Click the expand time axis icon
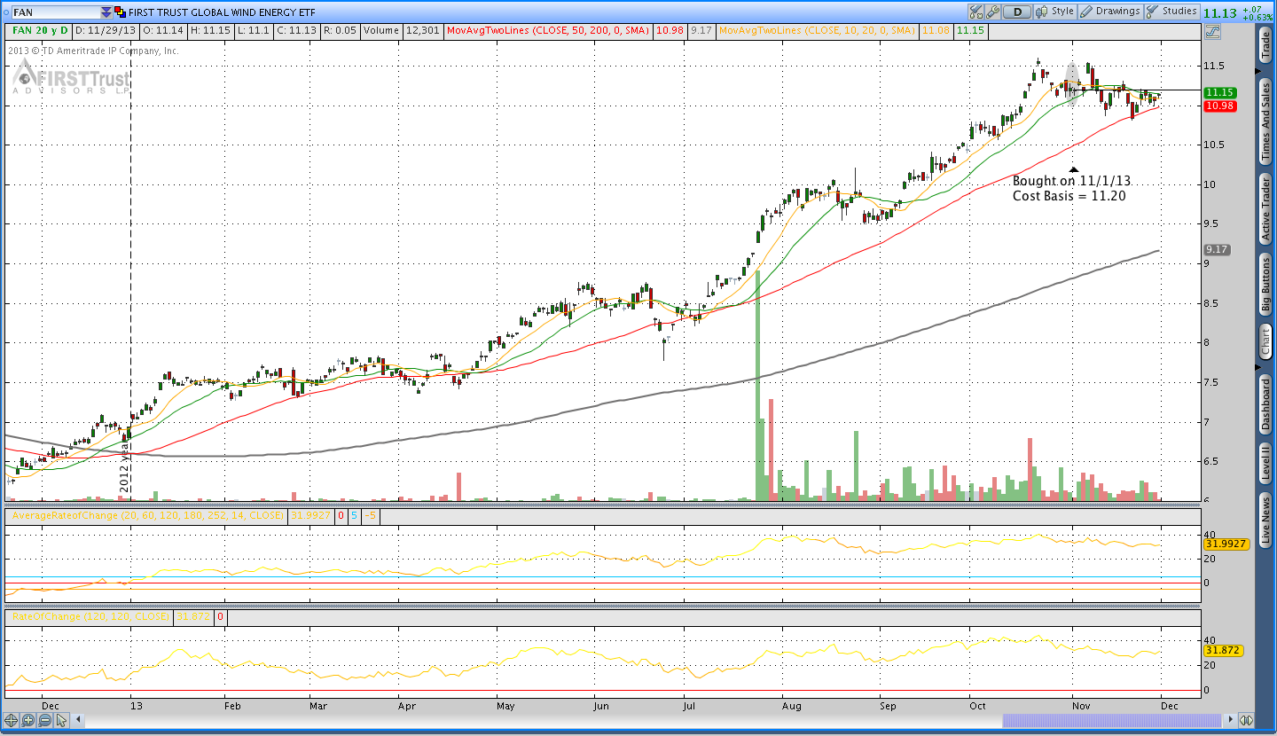The height and width of the screenshot is (736, 1277). [x=1246, y=720]
